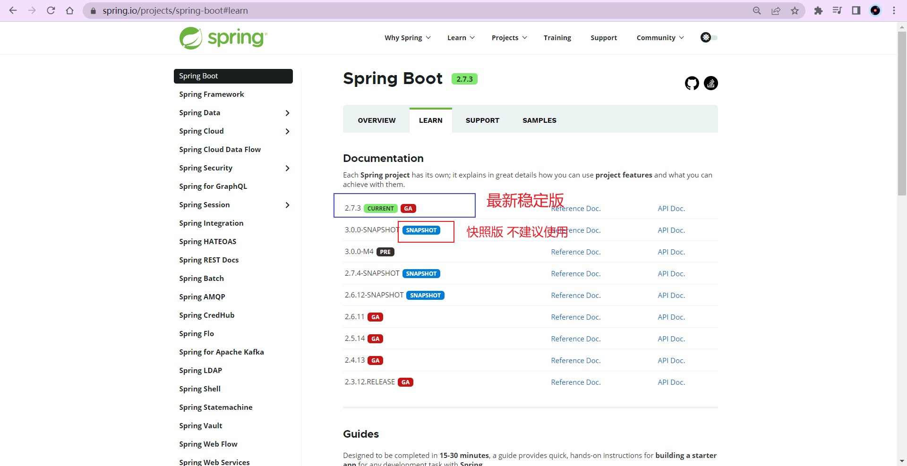Open API Doc. for 2.7.3
Viewport: 907px width, 466px height.
[671, 209]
